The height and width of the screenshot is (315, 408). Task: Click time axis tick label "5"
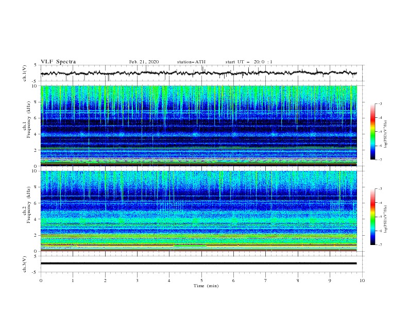click(x=201, y=281)
